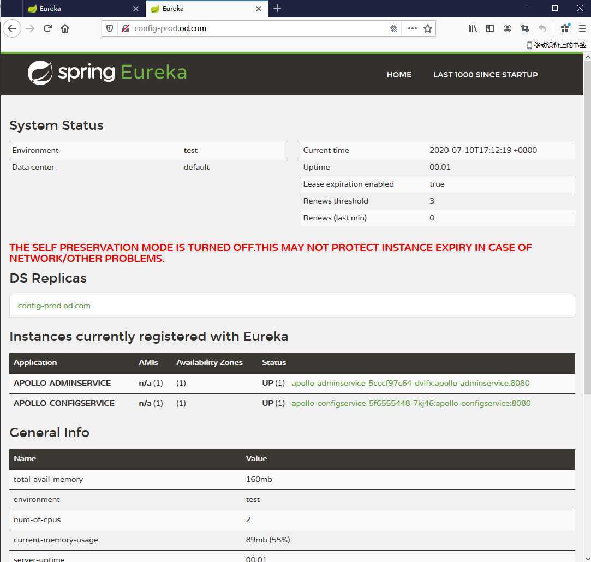Open the hamburger application menu

[x=582, y=28]
